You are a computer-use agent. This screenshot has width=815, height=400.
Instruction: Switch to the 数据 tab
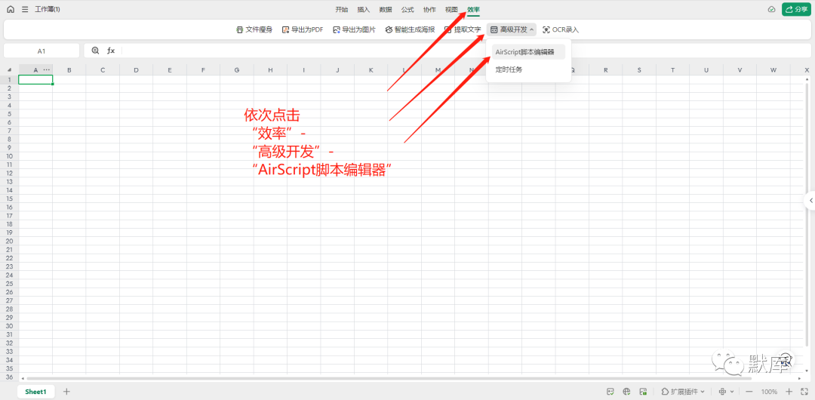[x=386, y=9]
